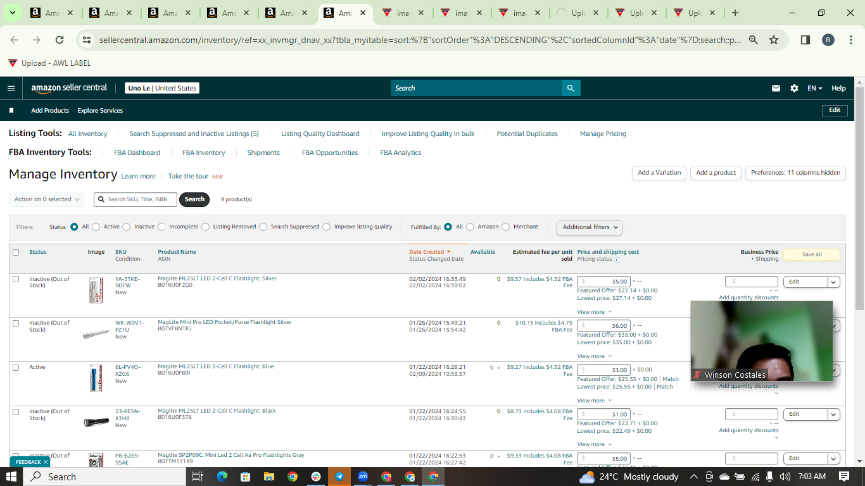This screenshot has width=865, height=486.
Task: Open the Action on 0 selected dropdown
Action: (46, 199)
